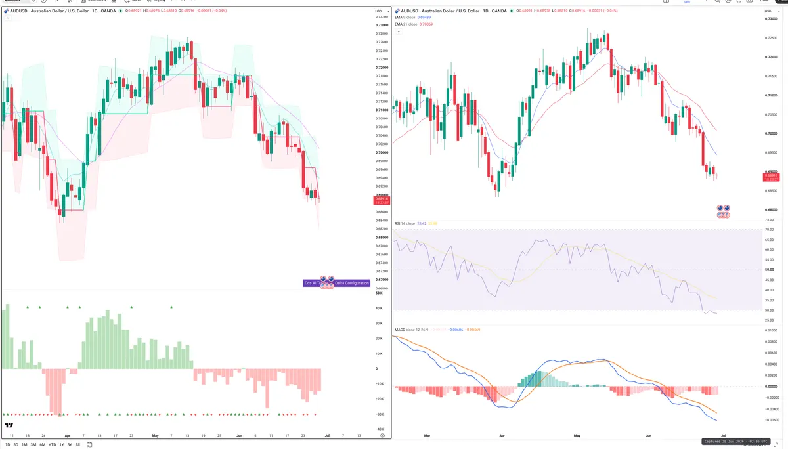Open the go-to-date calendar icon beside All
This screenshot has height=449, width=788.
pos(89,444)
